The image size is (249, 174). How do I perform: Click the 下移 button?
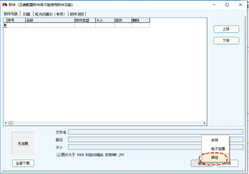(x=226, y=40)
